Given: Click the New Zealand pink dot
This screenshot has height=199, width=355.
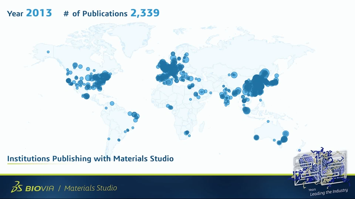Looking at the screenshot, I should [x=300, y=150].
